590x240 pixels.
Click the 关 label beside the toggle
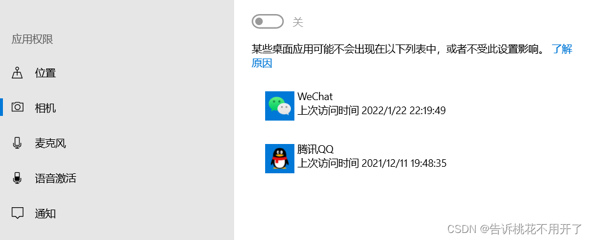pos(297,22)
